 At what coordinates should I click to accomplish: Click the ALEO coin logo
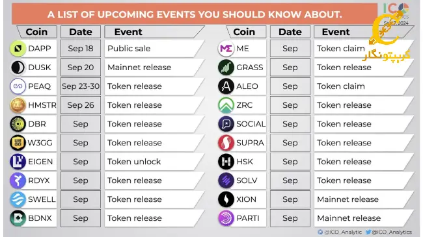point(226,86)
